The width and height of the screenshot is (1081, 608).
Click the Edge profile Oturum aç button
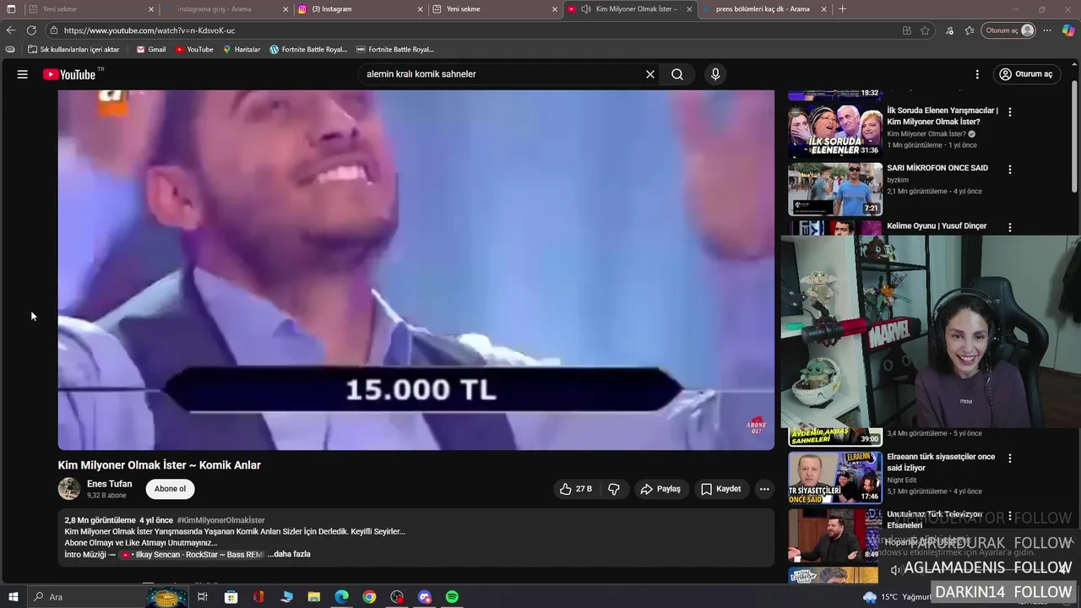point(1009,30)
